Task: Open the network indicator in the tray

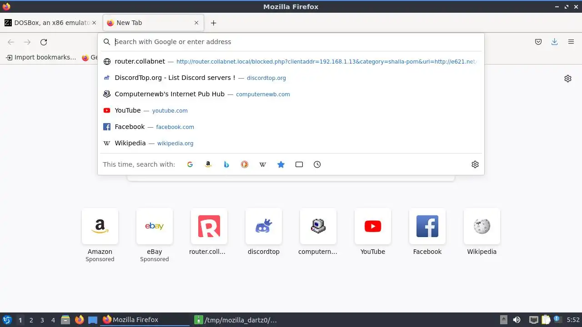Action: point(534,320)
